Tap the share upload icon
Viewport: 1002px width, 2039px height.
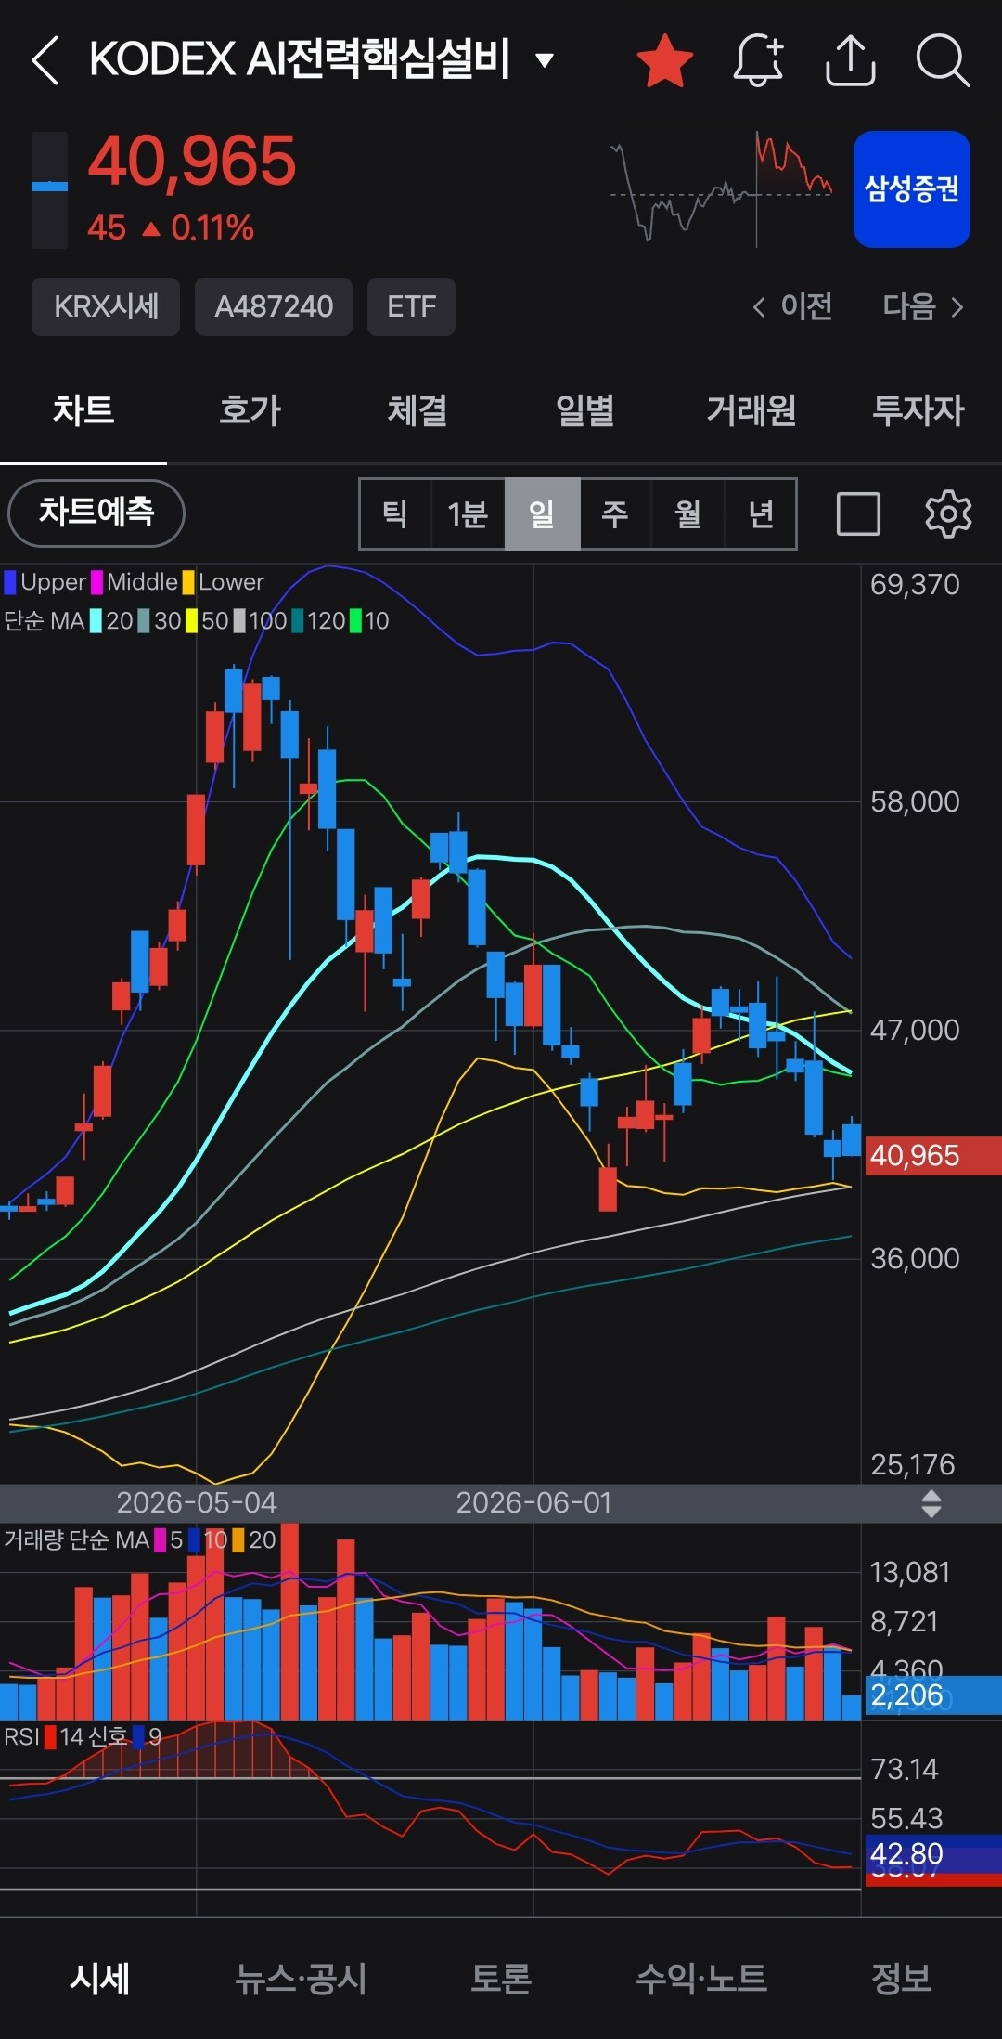point(851,60)
